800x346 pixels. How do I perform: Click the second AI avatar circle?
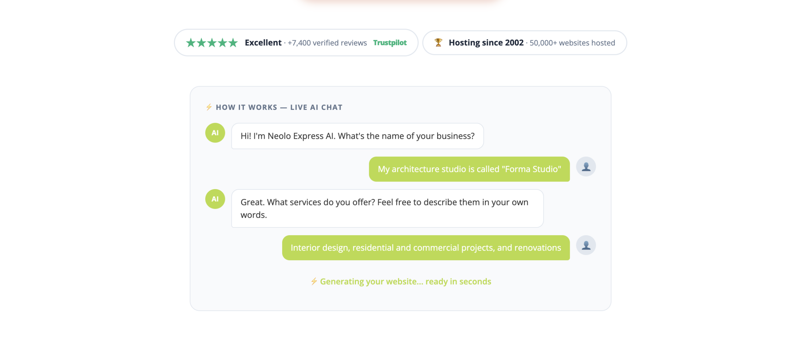tap(215, 198)
